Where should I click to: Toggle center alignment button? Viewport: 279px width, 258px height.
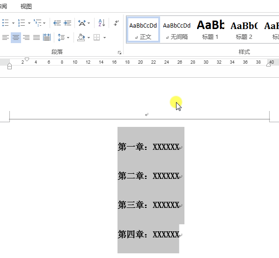coord(16,37)
